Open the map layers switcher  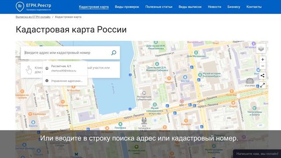[x=261, y=48]
